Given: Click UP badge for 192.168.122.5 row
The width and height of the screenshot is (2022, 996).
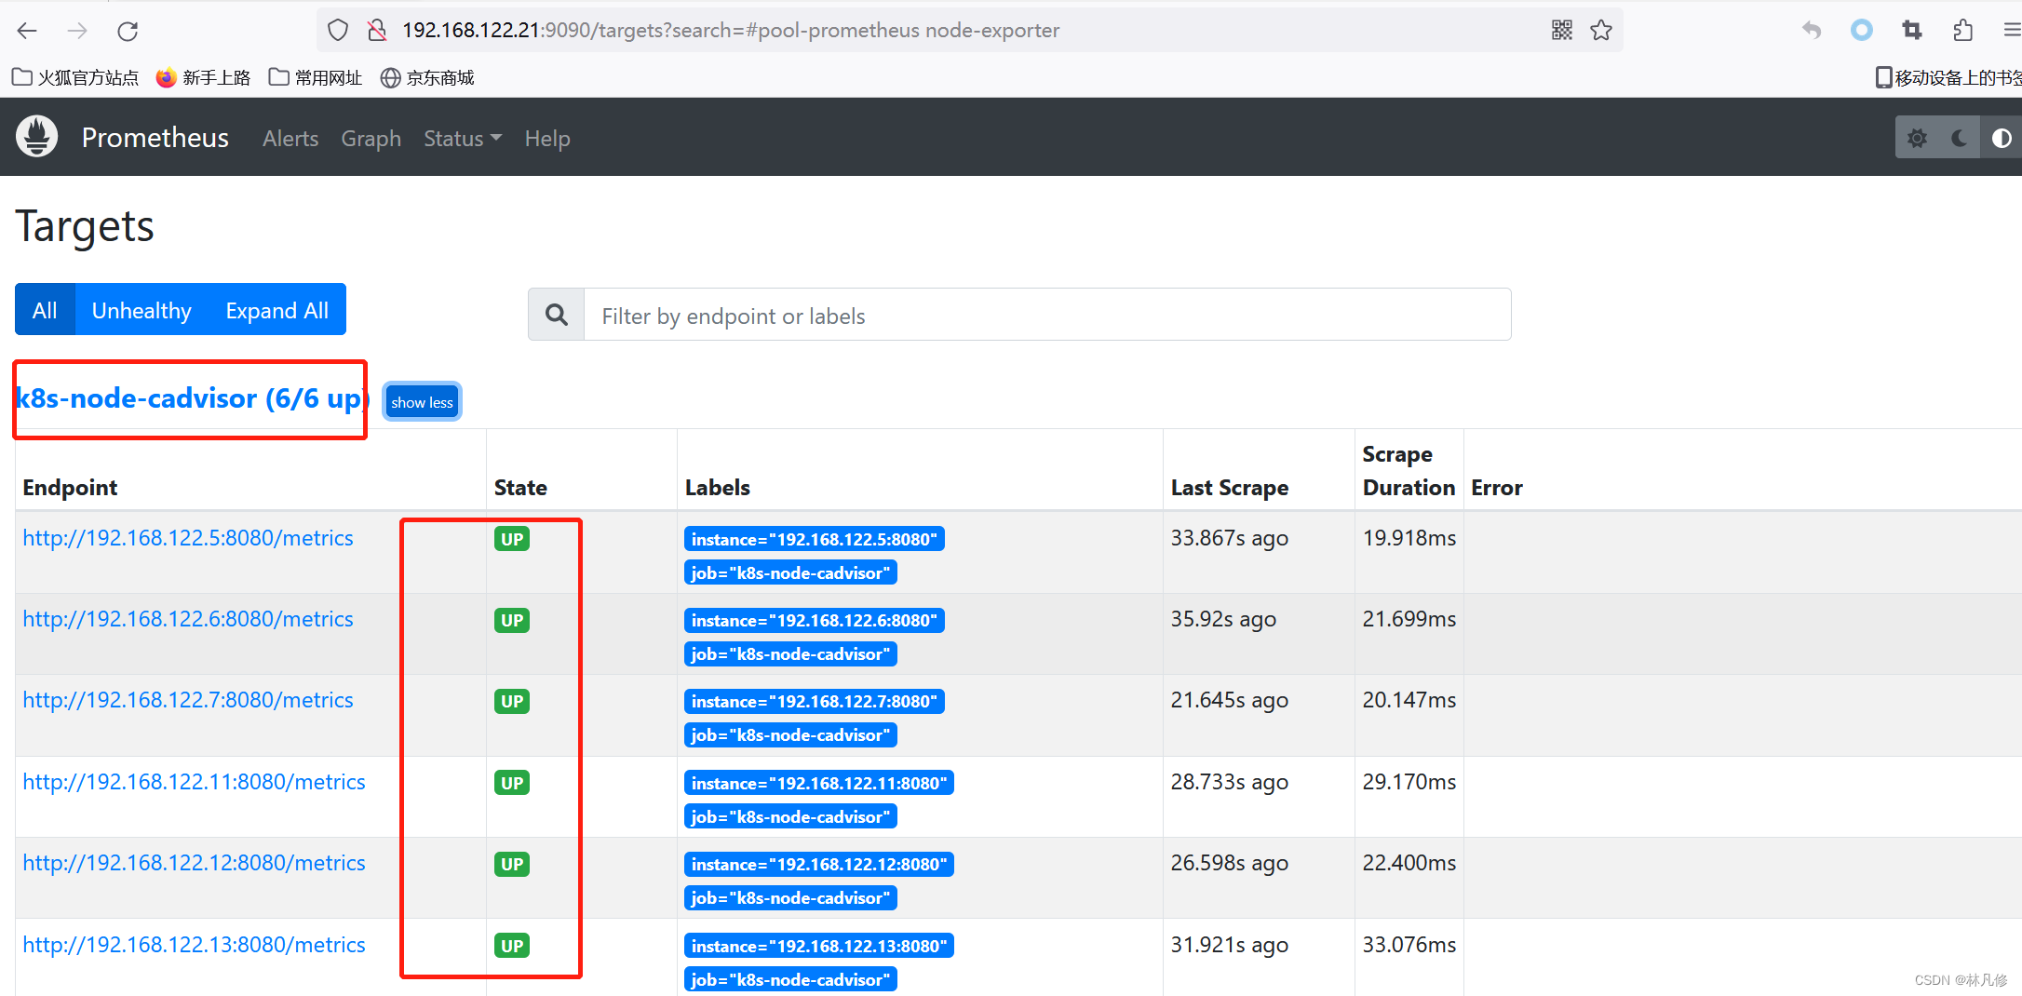Looking at the screenshot, I should (x=512, y=539).
